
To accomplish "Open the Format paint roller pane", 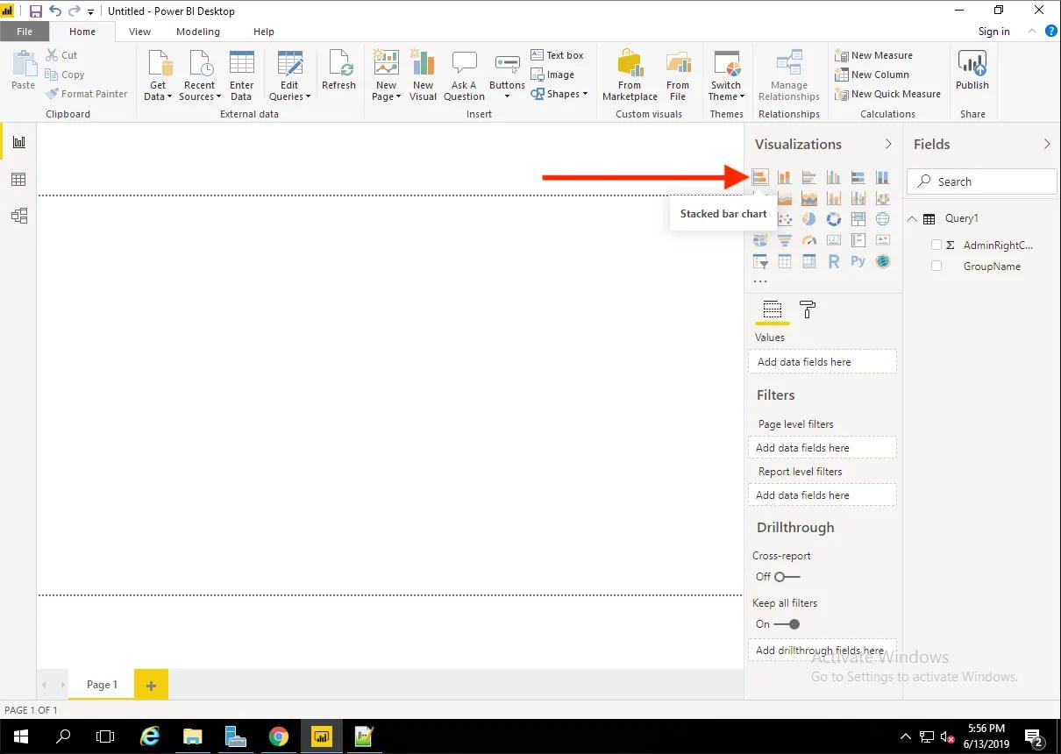I will click(x=808, y=309).
